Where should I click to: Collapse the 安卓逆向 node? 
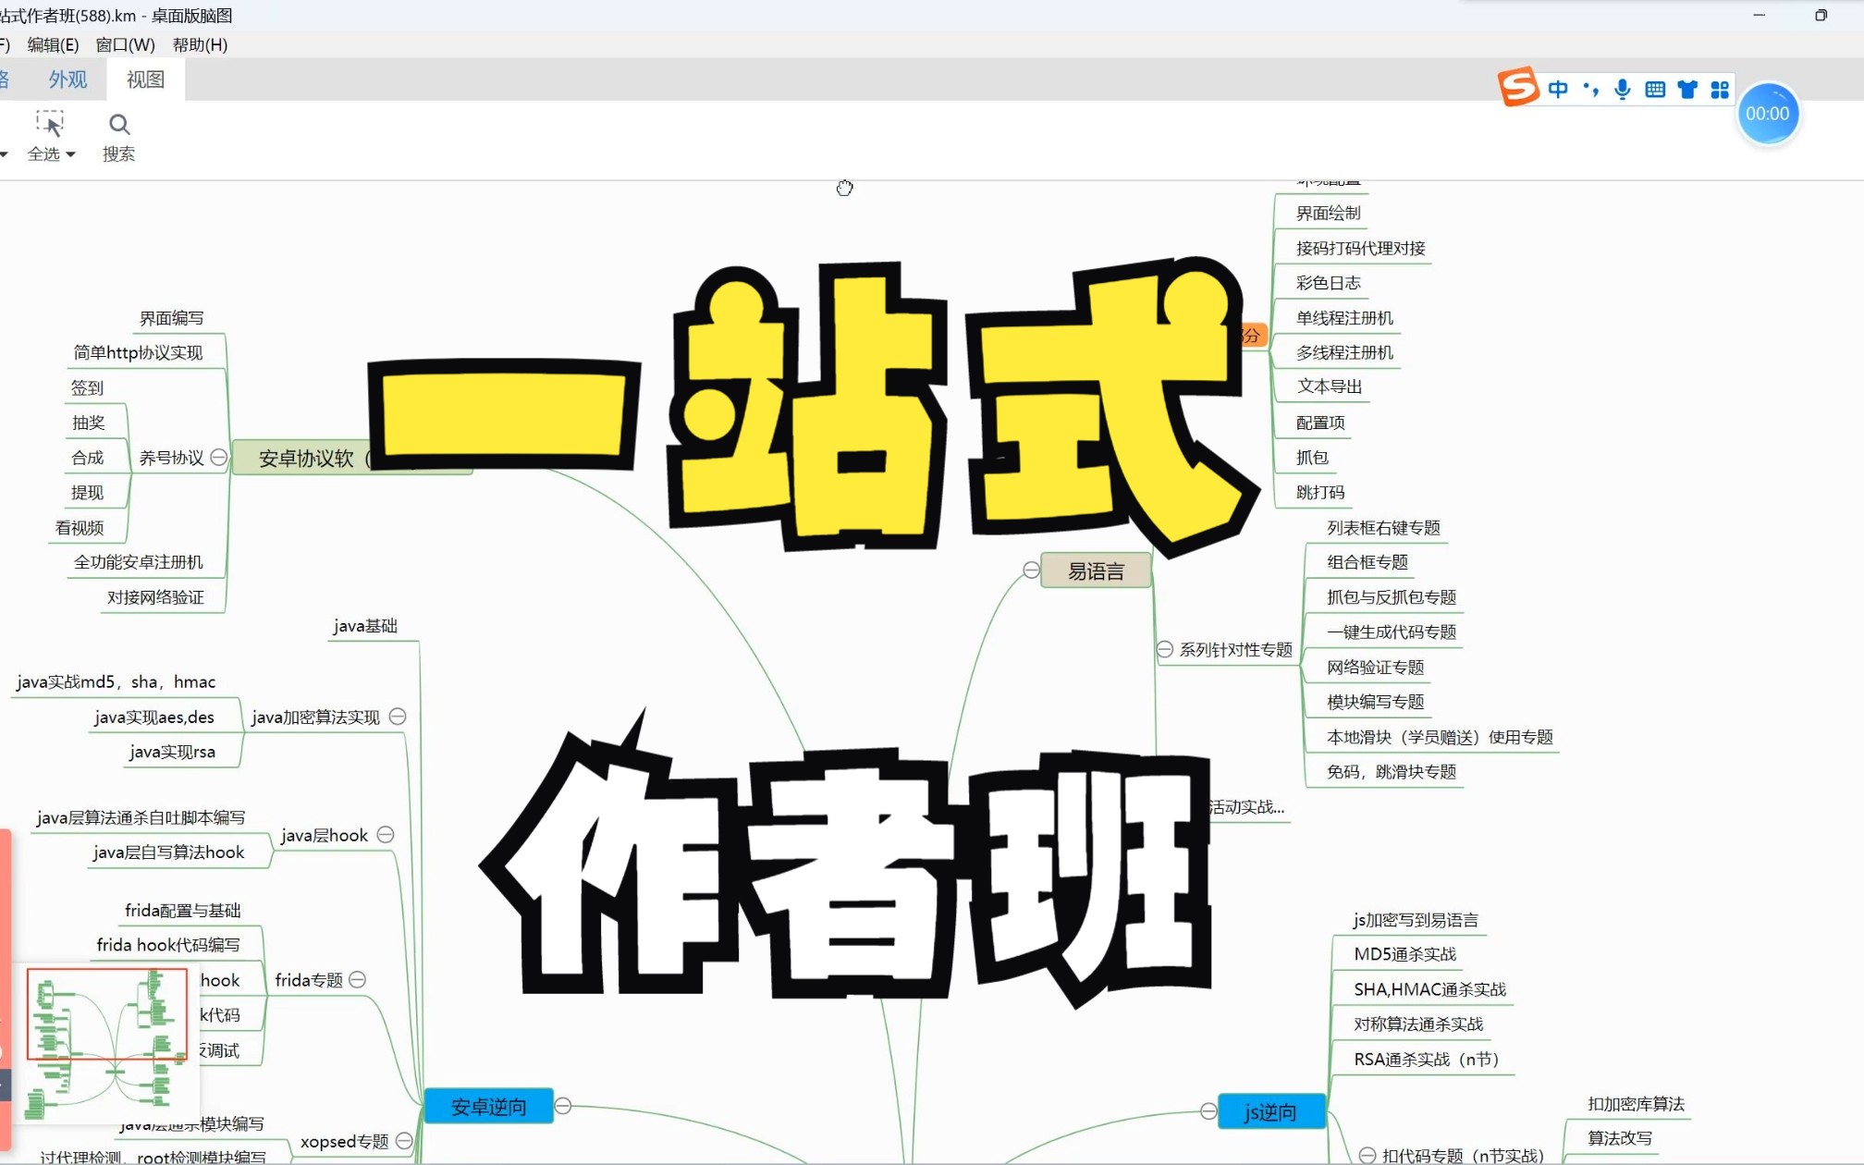563,1106
